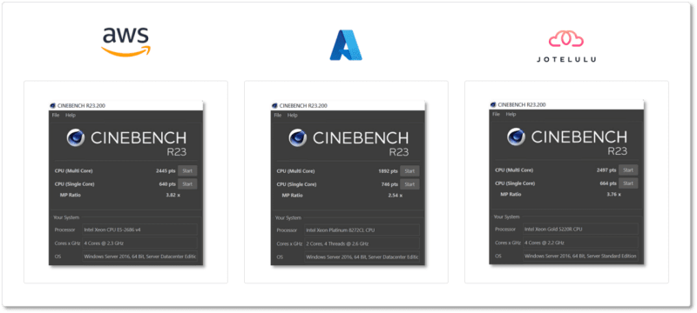This screenshot has height=313, width=697.
Task: Start Multi Core test beside 2445 pts
Action: 187,170
